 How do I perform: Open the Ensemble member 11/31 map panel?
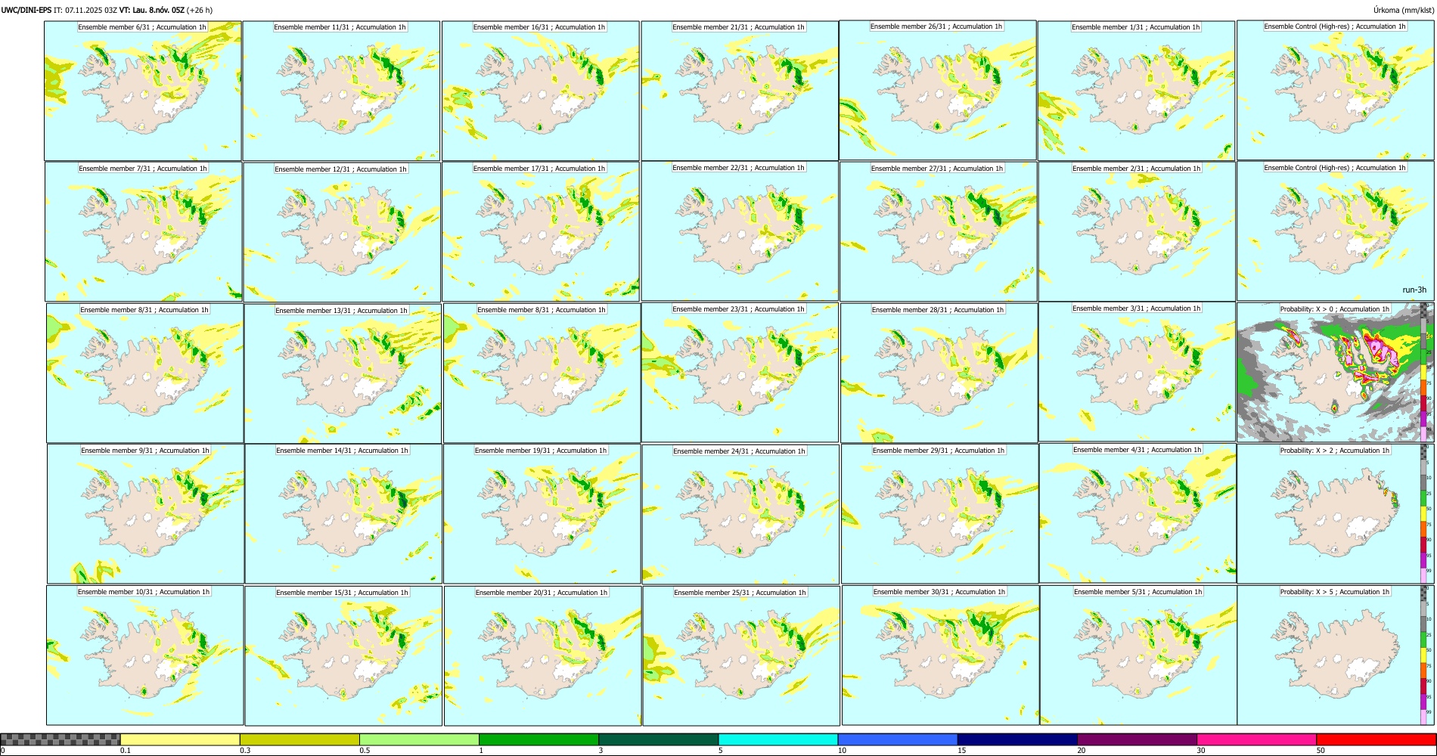pos(341,91)
